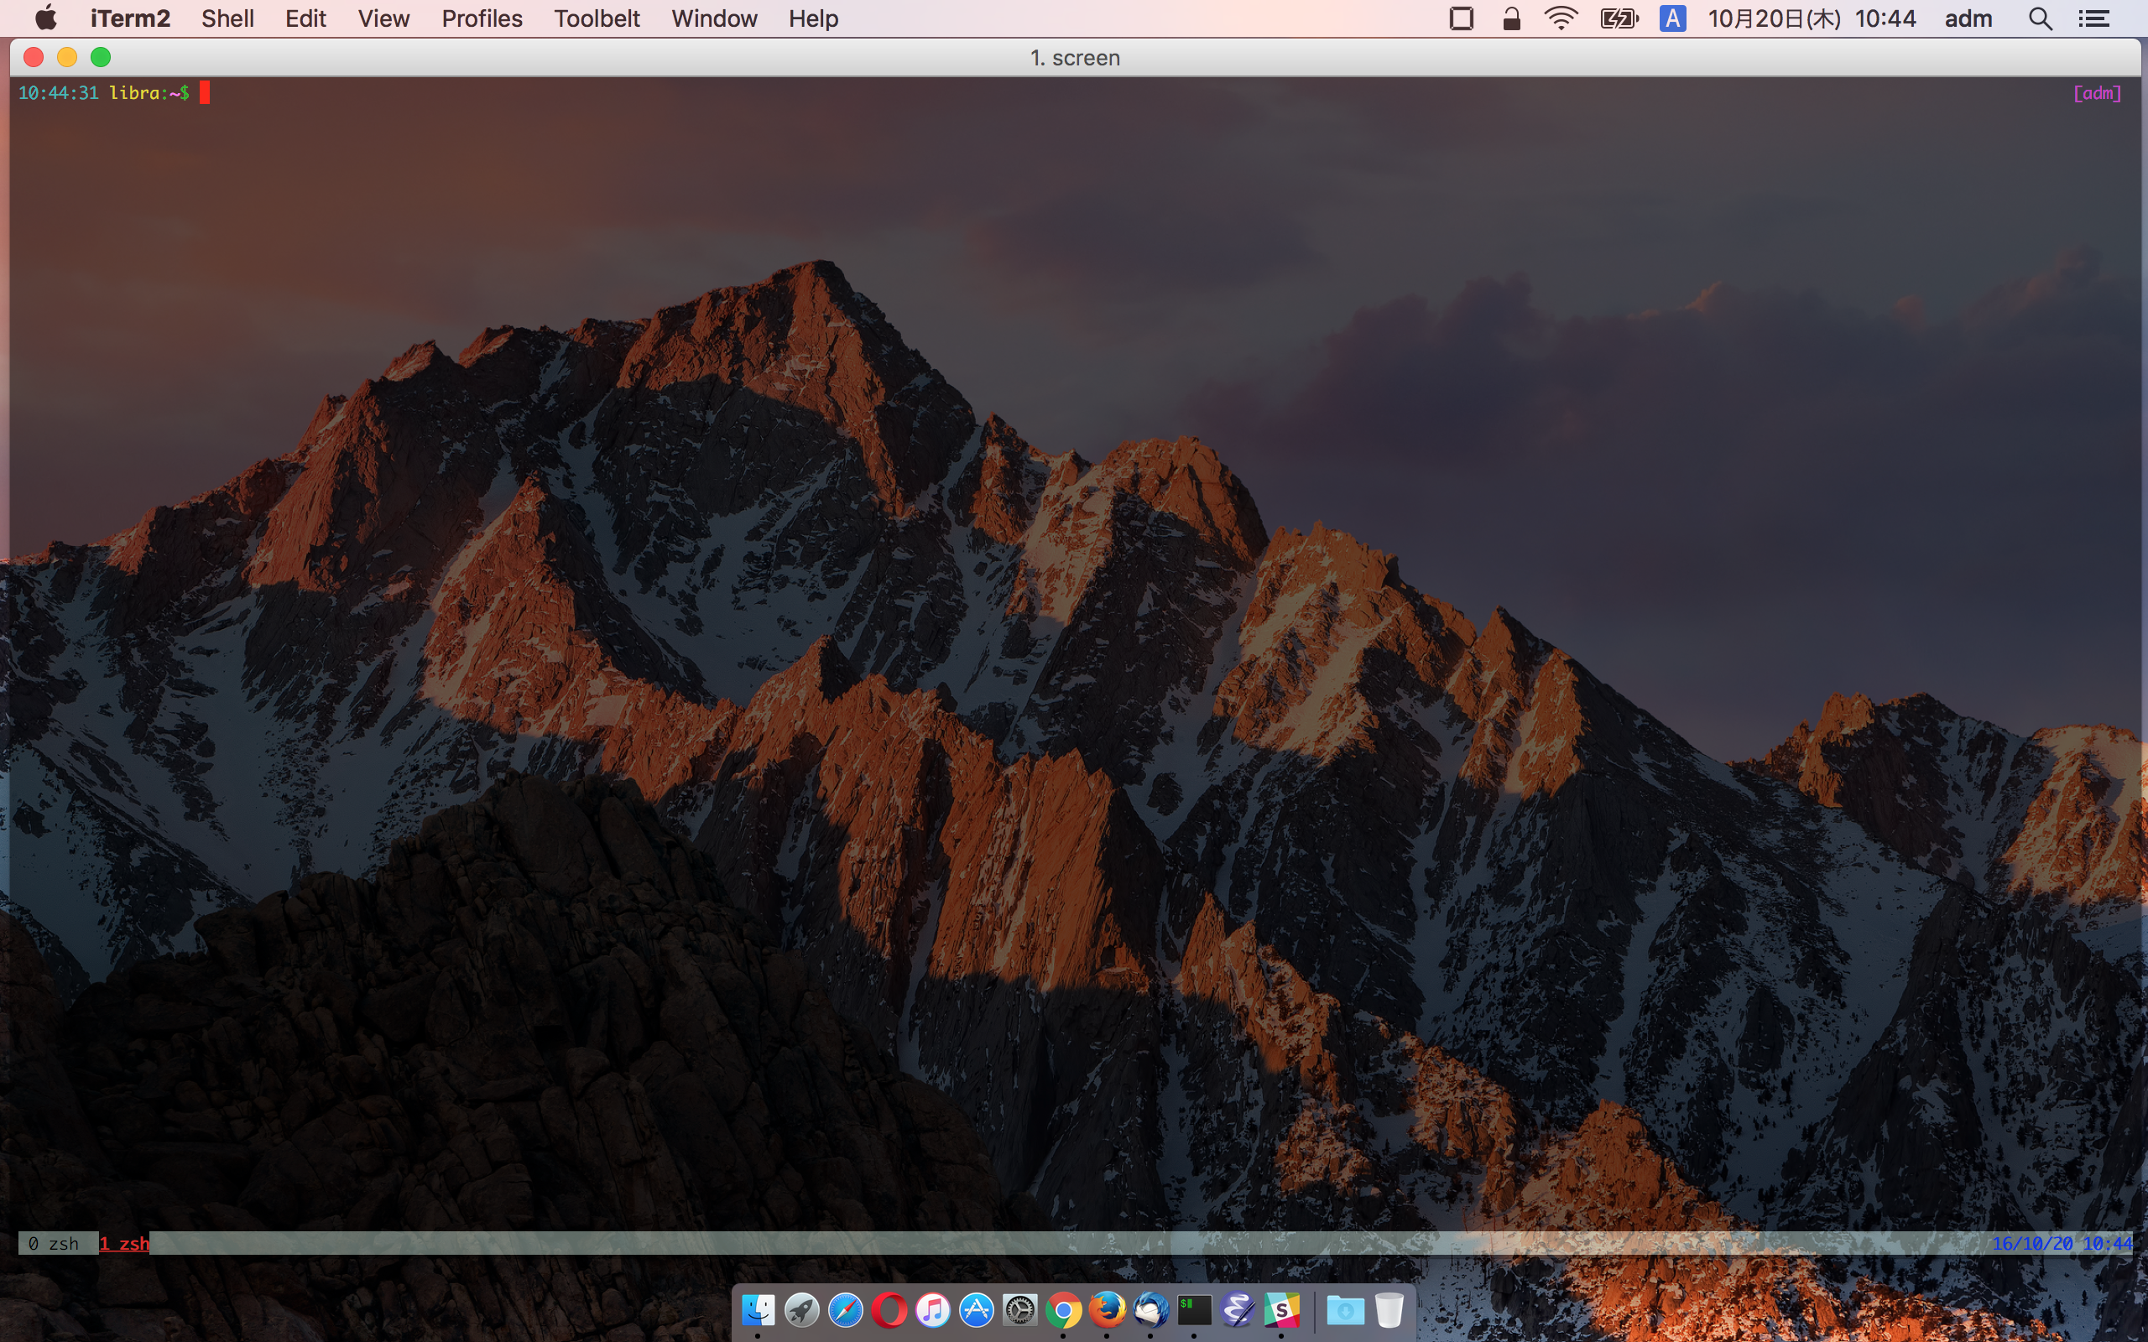Open the iTerm2 application menu
The width and height of the screenshot is (2148, 1342).
(129, 18)
